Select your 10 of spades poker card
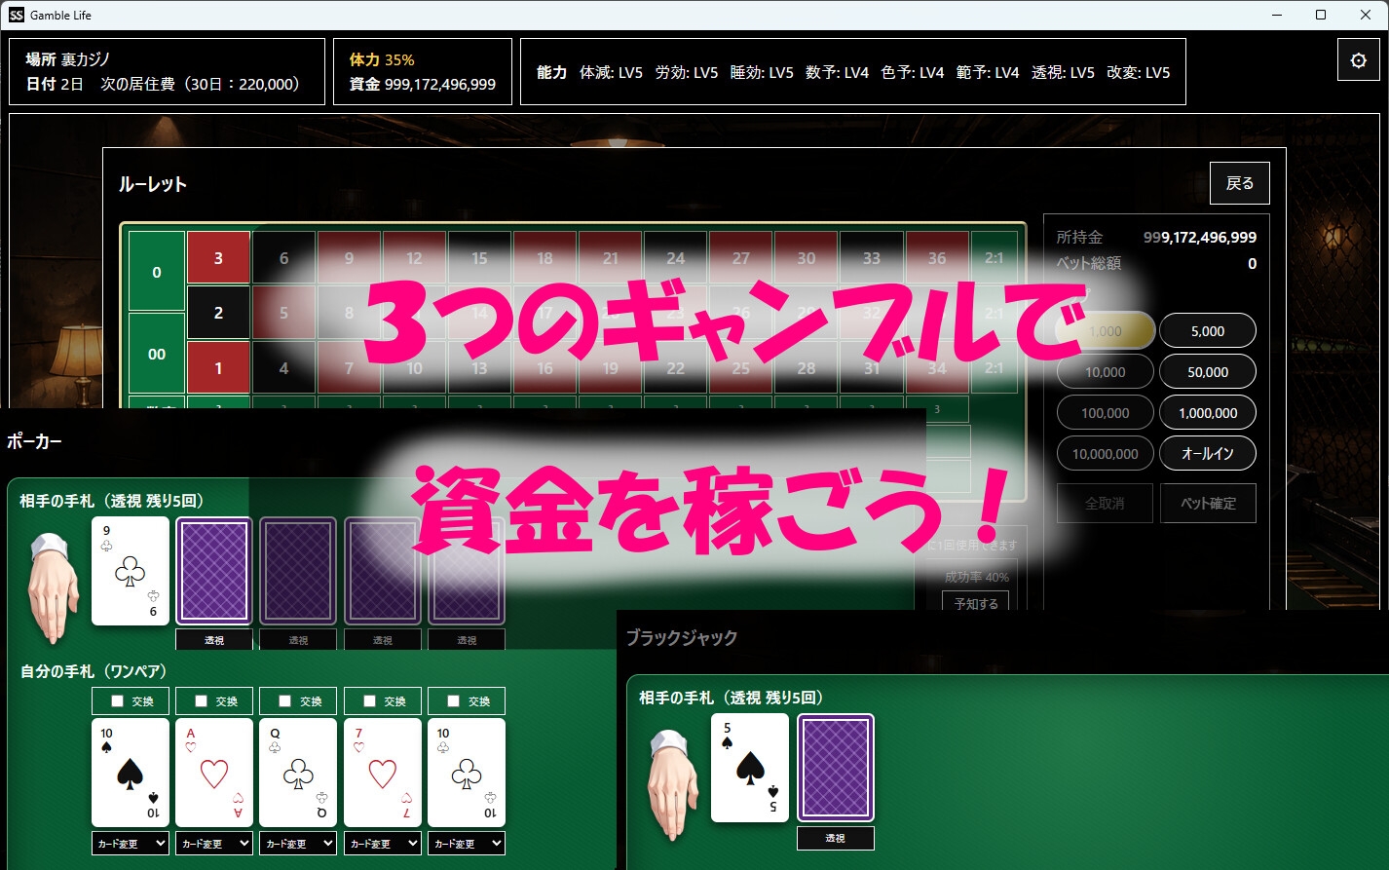Screen dimensions: 1389x870 pyautogui.click(x=131, y=773)
